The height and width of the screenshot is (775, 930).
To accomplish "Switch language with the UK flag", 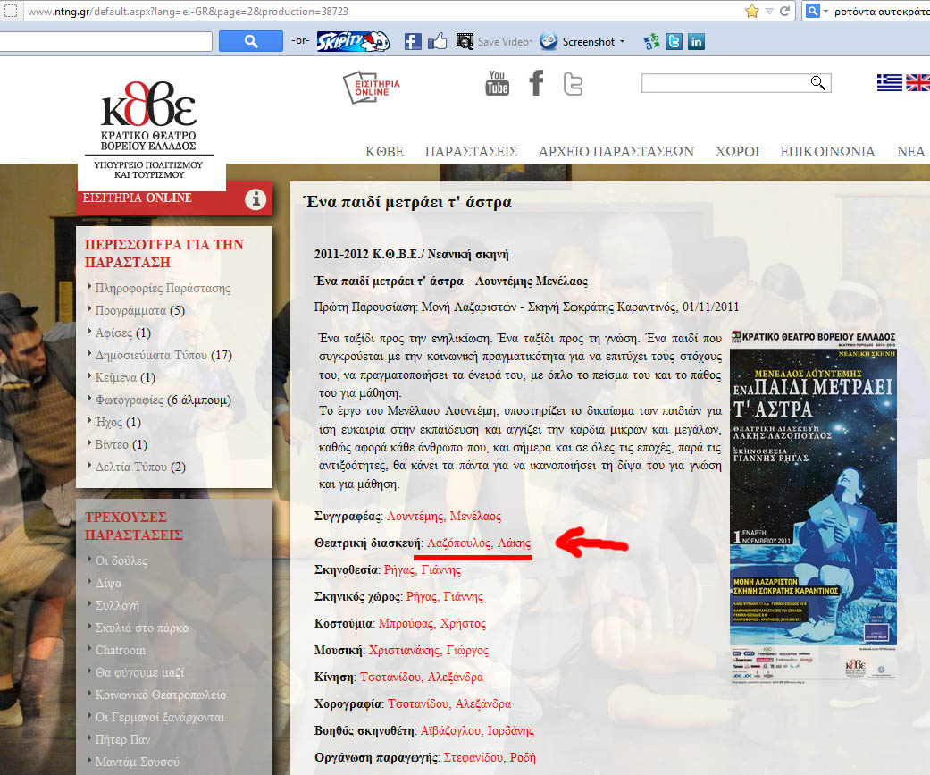I will pos(917,82).
